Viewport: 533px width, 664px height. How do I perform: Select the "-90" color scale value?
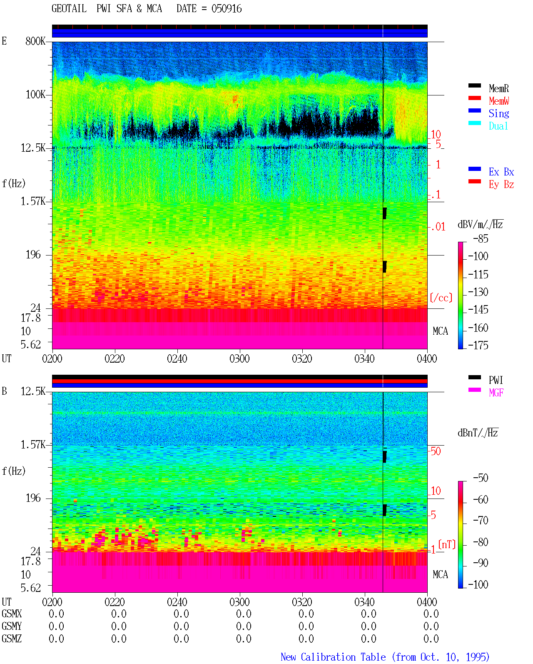coord(481,563)
